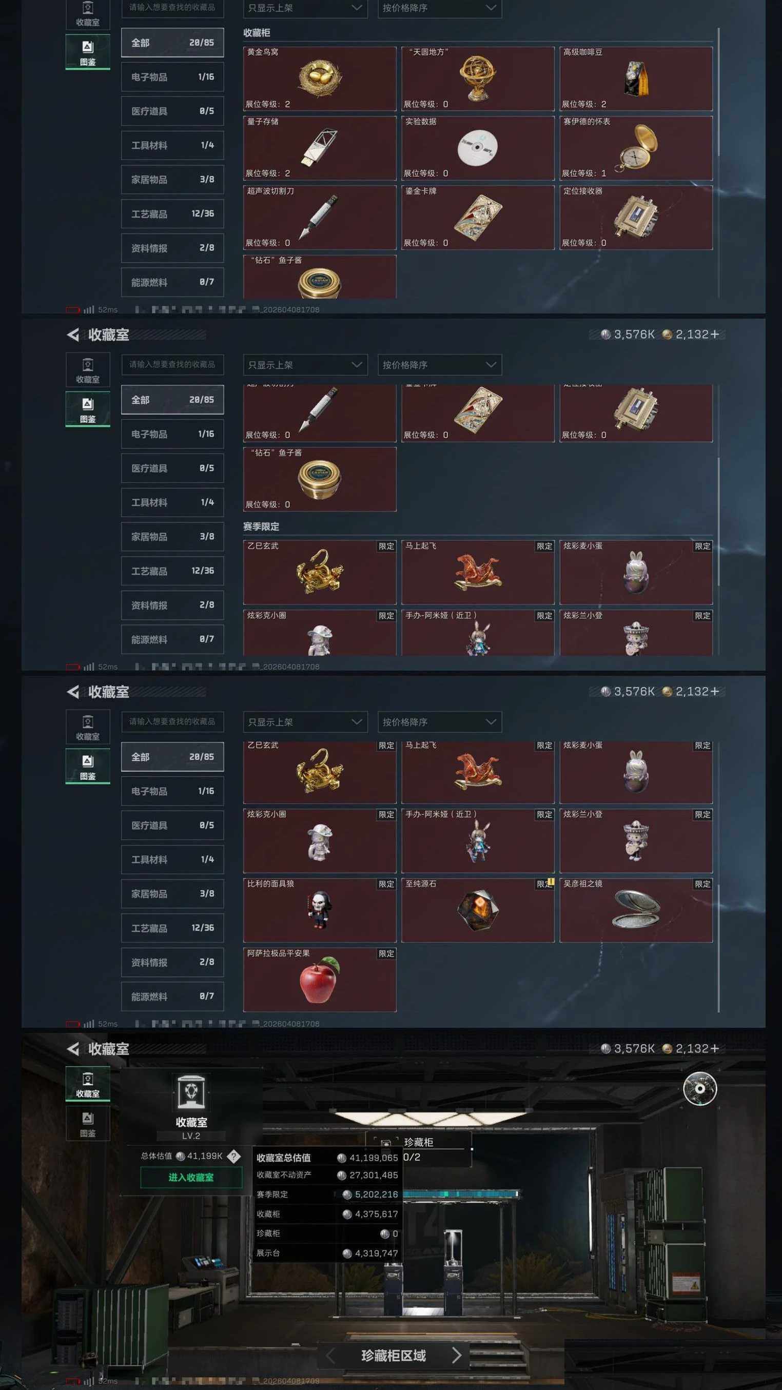Choose the 量子存储 USB drive item

[320, 148]
